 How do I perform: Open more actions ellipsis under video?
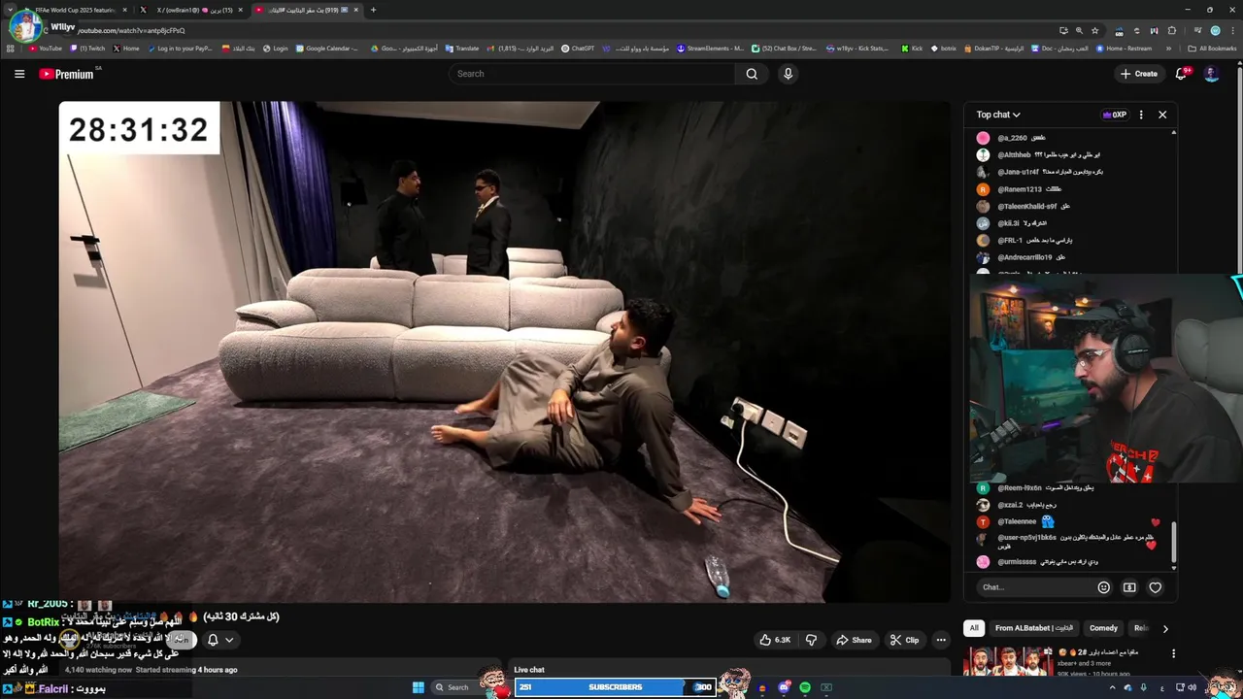click(x=941, y=640)
